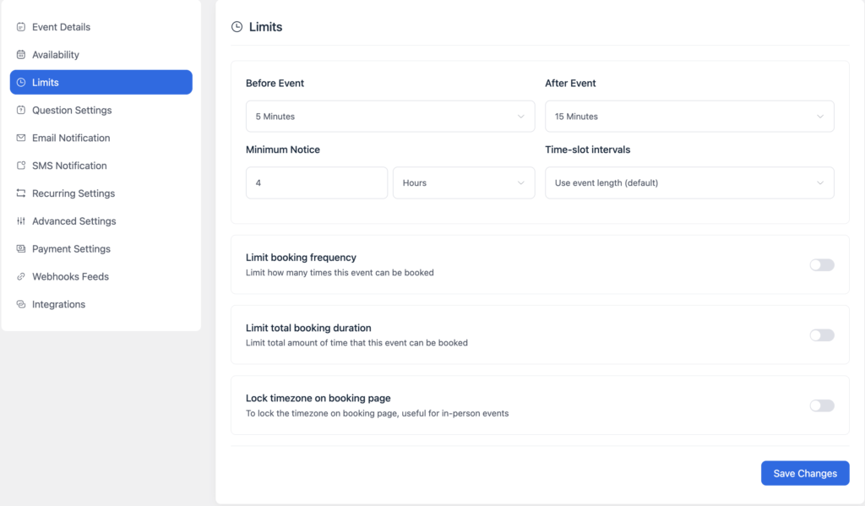The width and height of the screenshot is (865, 506).
Task: Click the Limit total booking duration title
Action: click(x=308, y=328)
